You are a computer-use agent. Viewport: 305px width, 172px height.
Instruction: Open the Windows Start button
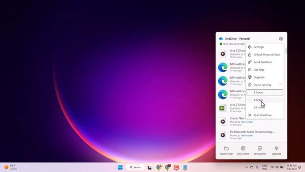click(120, 167)
